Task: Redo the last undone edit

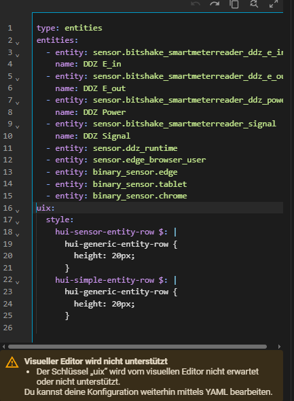Action: tap(215, 4)
